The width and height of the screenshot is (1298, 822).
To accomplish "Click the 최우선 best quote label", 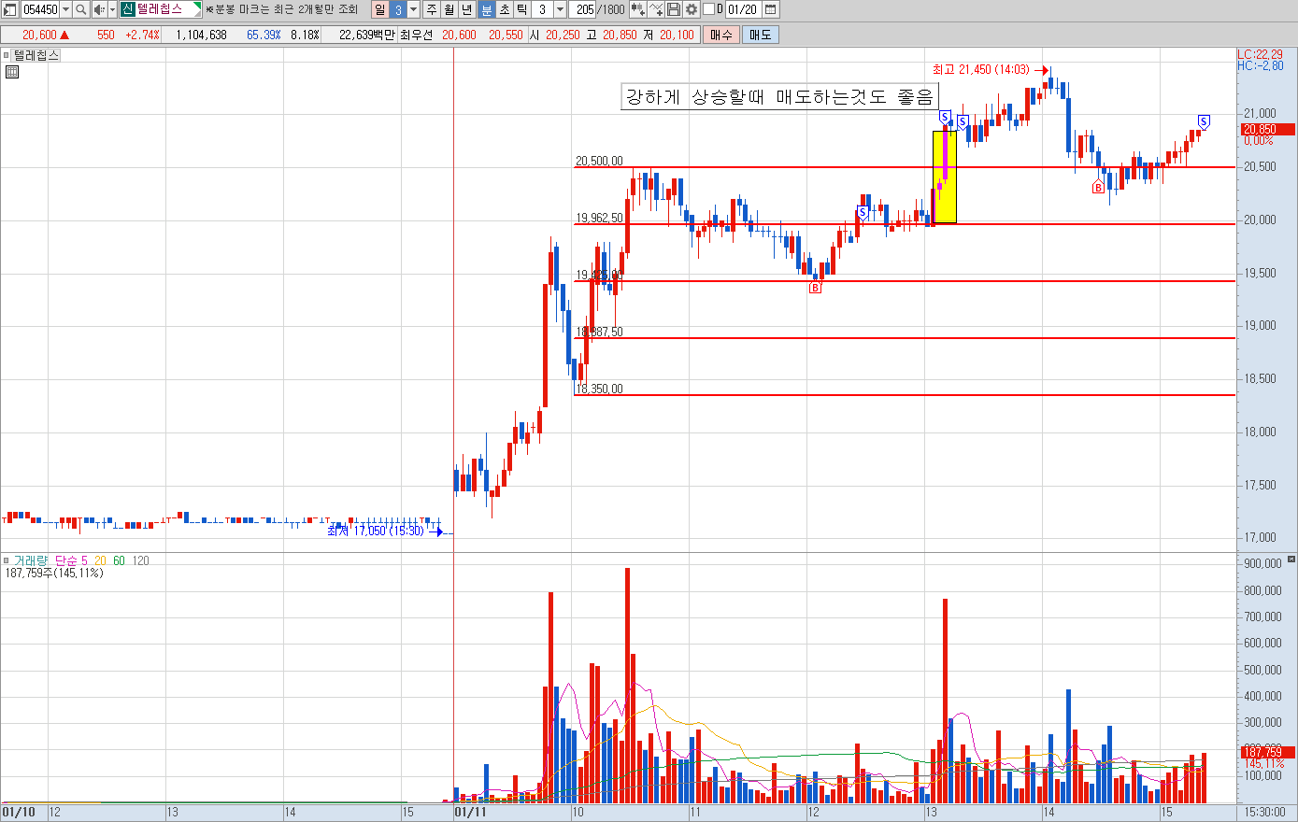I will [x=417, y=35].
